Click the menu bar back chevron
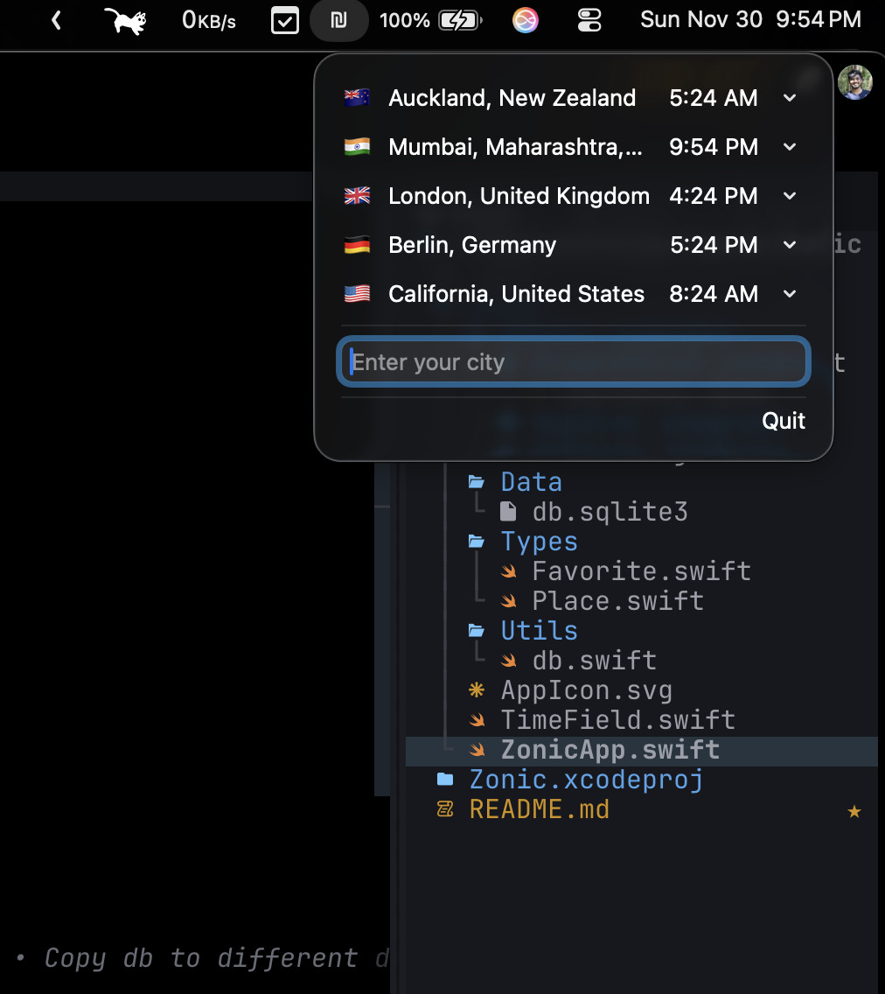This screenshot has height=994, width=885. tap(57, 20)
